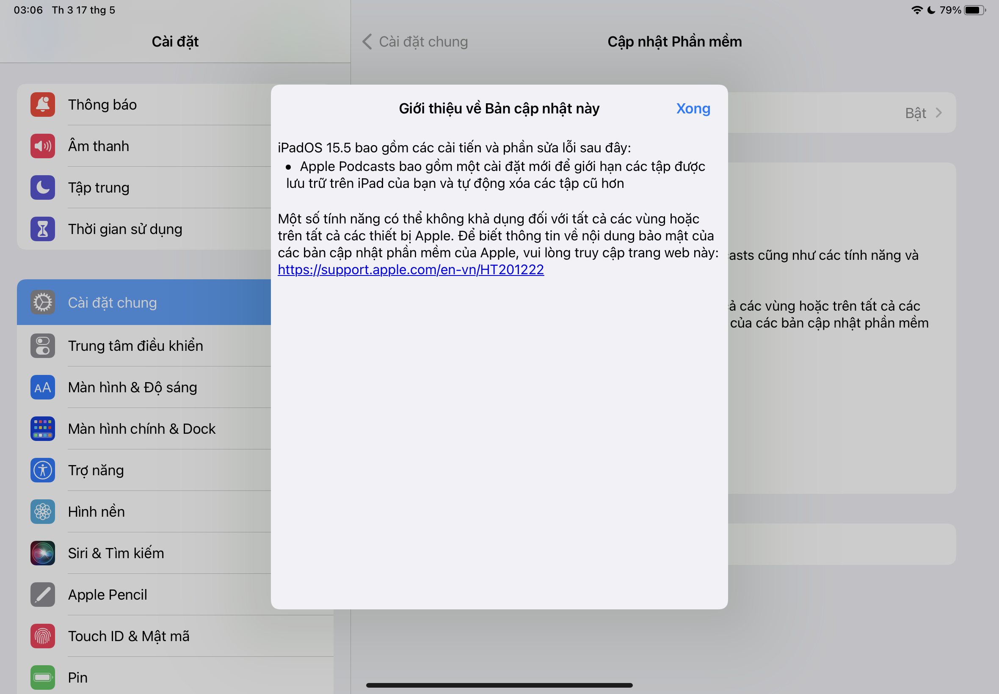Open the support.apple.com HT201222 link
This screenshot has height=694, width=999.
click(x=411, y=270)
